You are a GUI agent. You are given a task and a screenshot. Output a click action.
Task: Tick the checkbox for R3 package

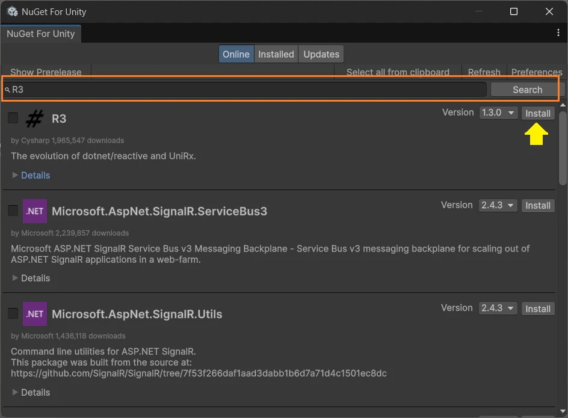[x=13, y=118]
